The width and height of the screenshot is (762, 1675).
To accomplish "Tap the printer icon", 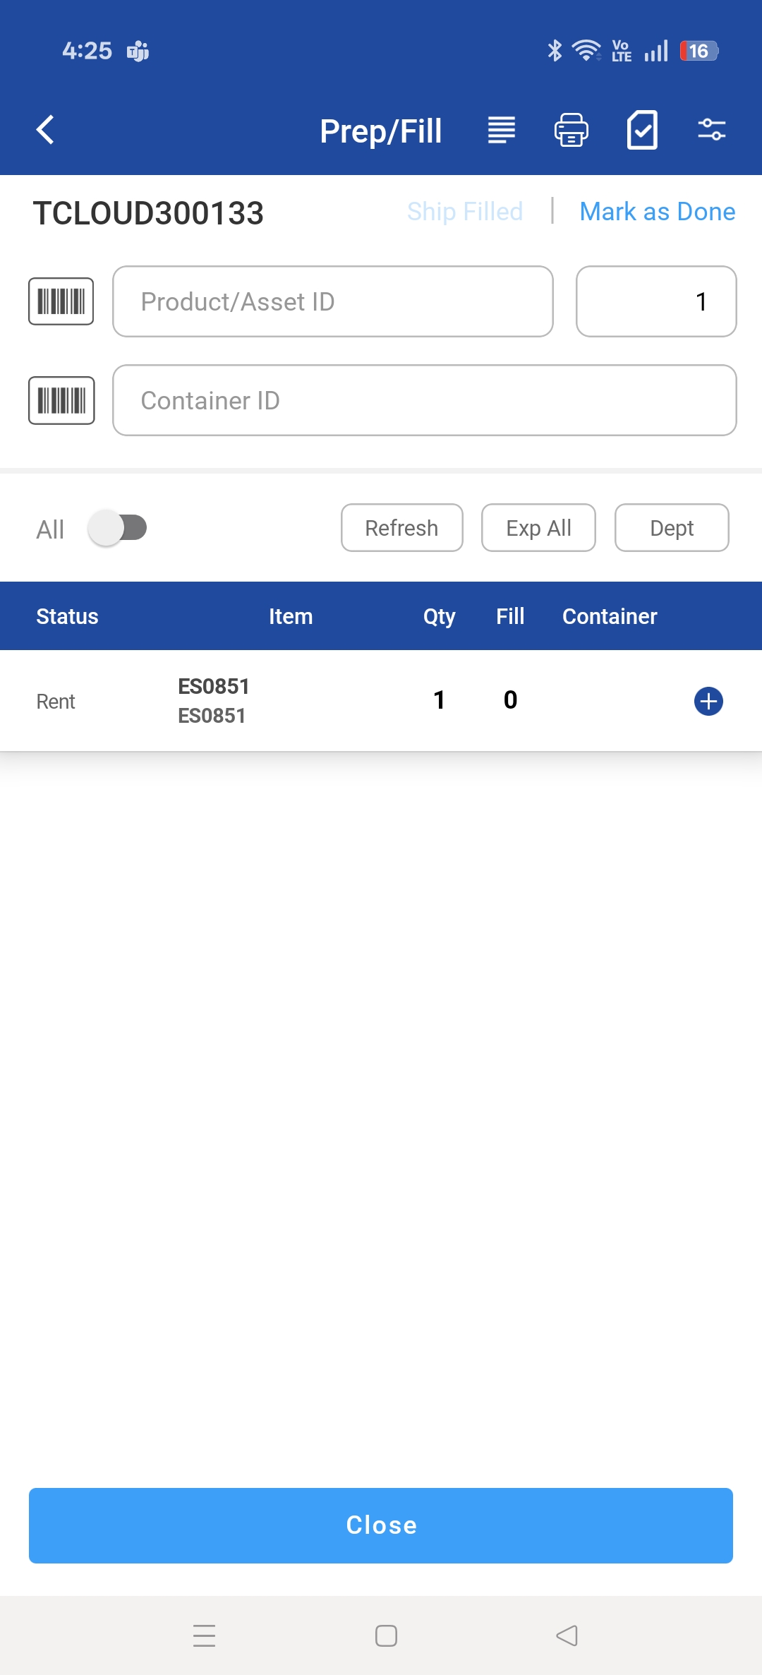I will [x=571, y=130].
